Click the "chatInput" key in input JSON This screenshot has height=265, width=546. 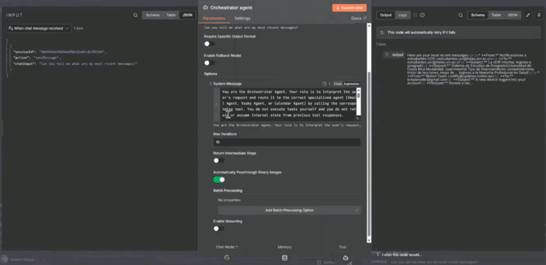(25, 63)
